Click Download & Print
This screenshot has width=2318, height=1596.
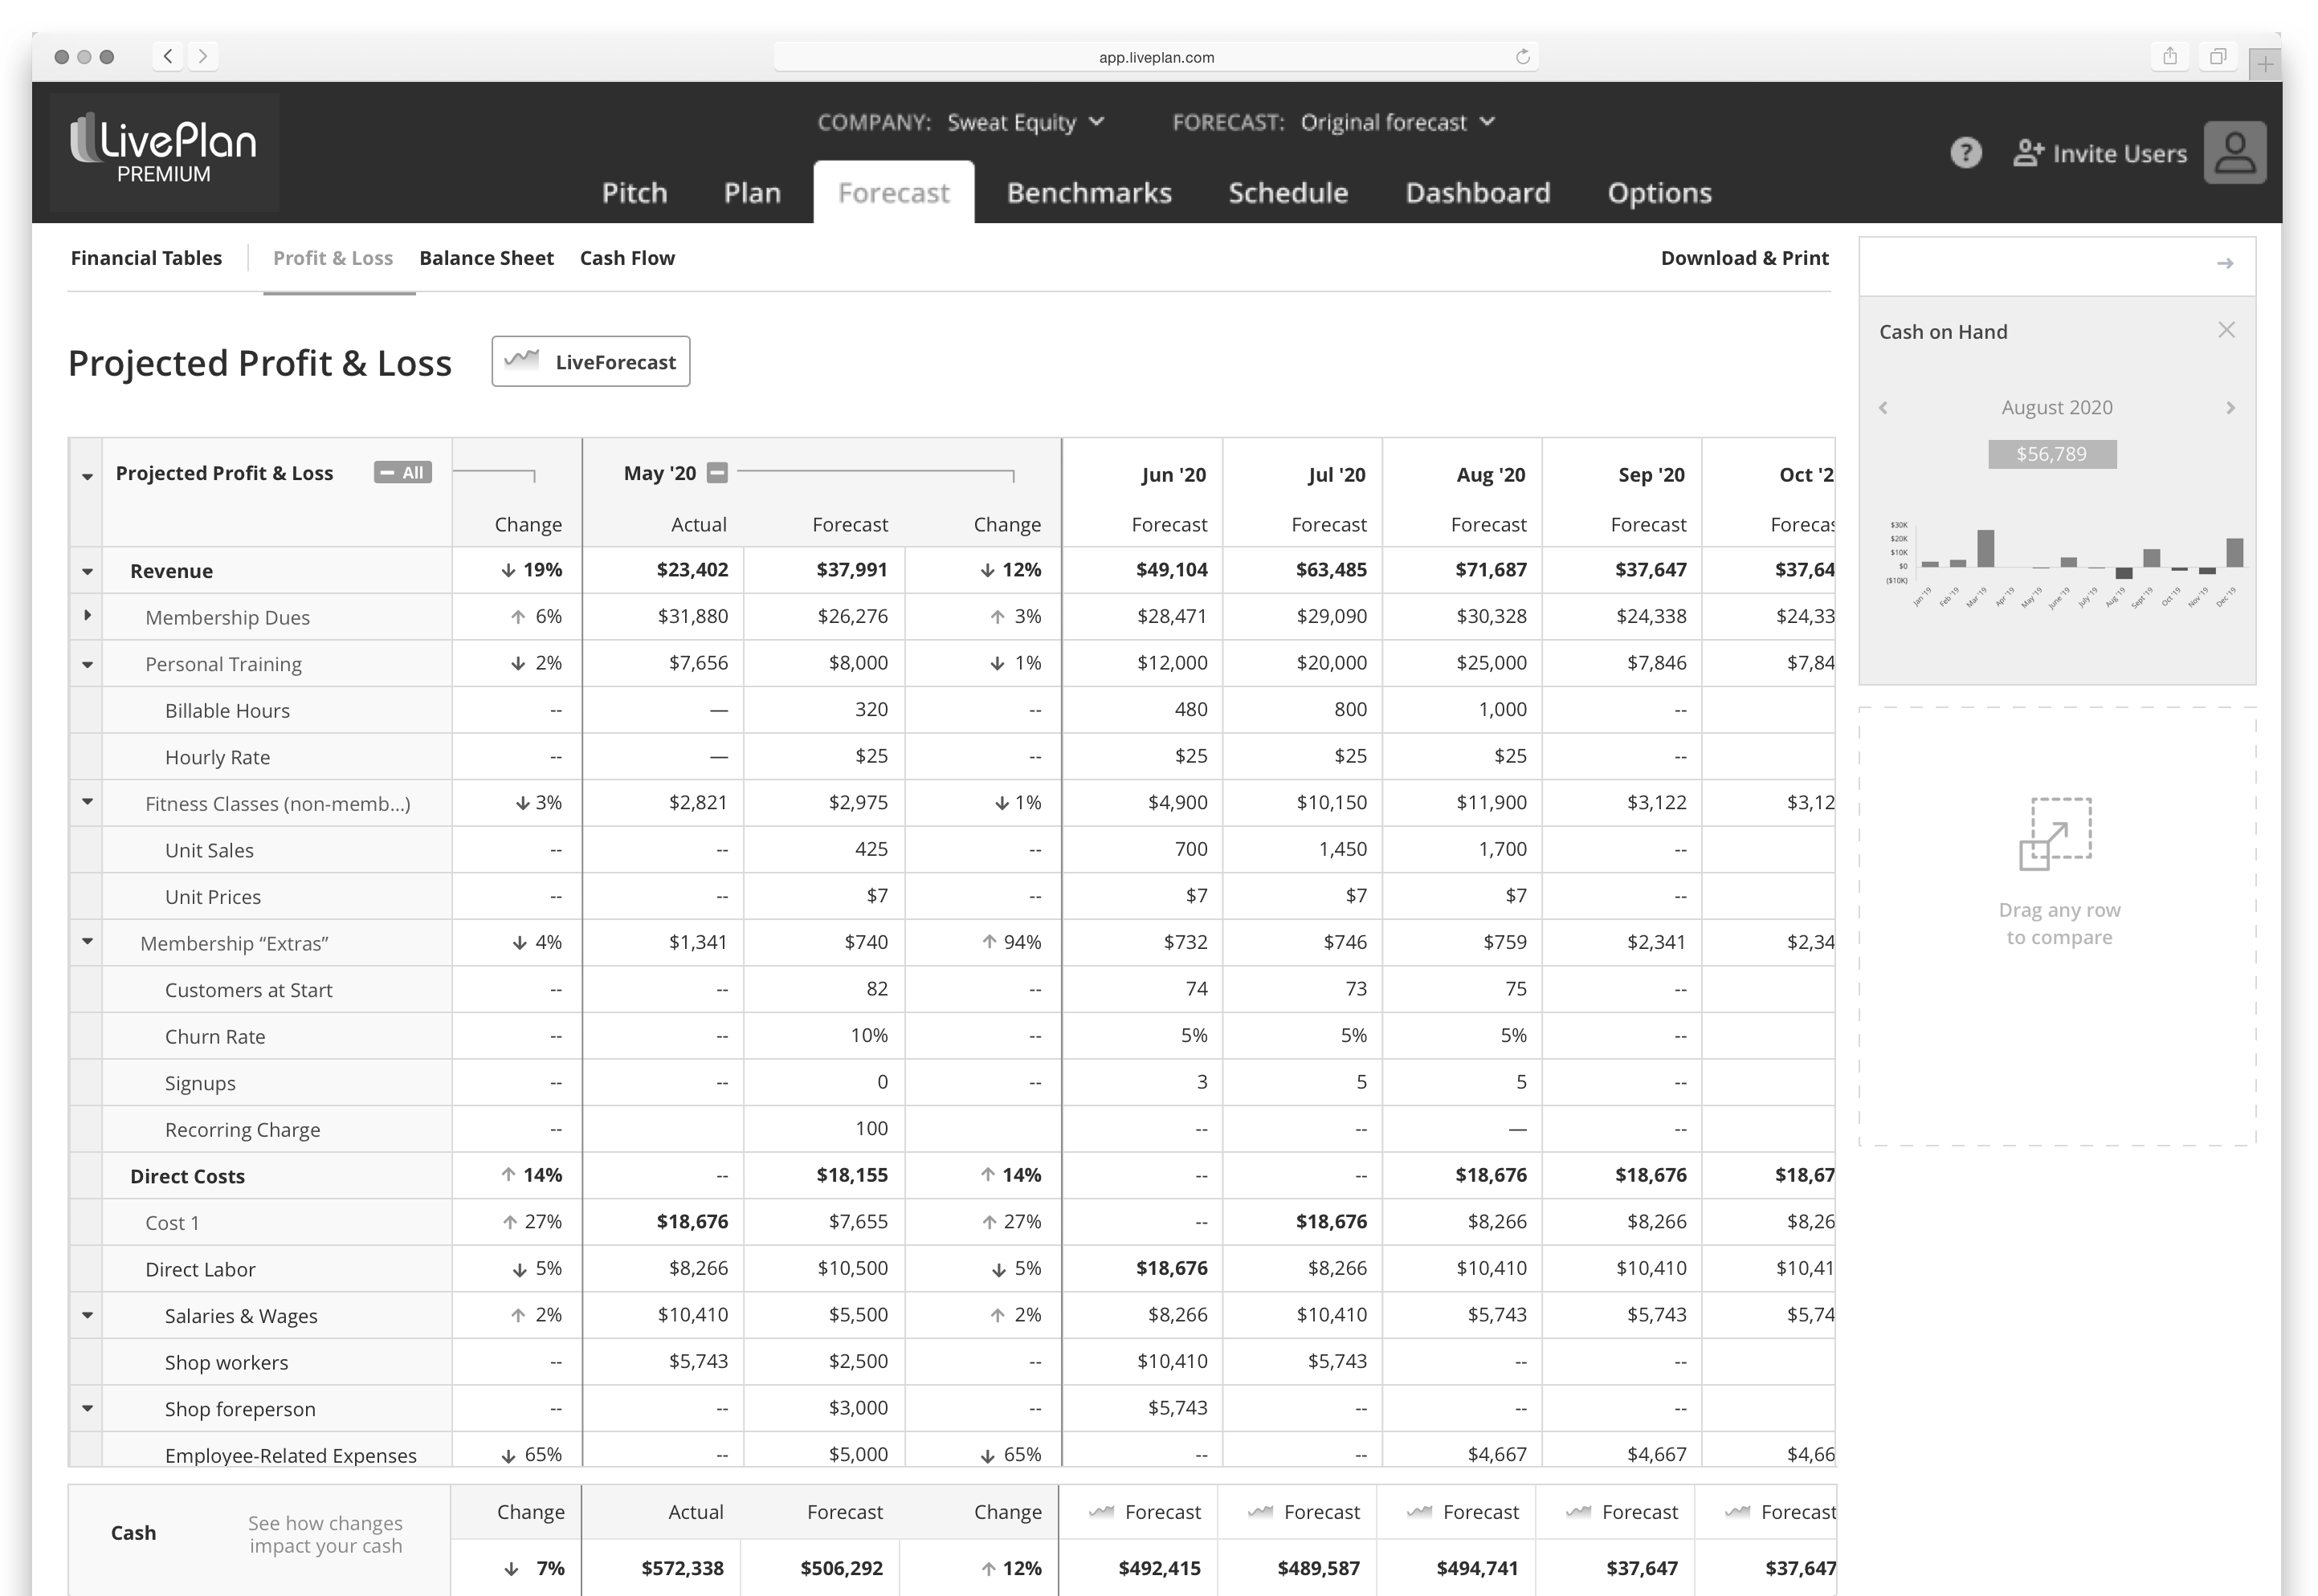pos(1745,258)
